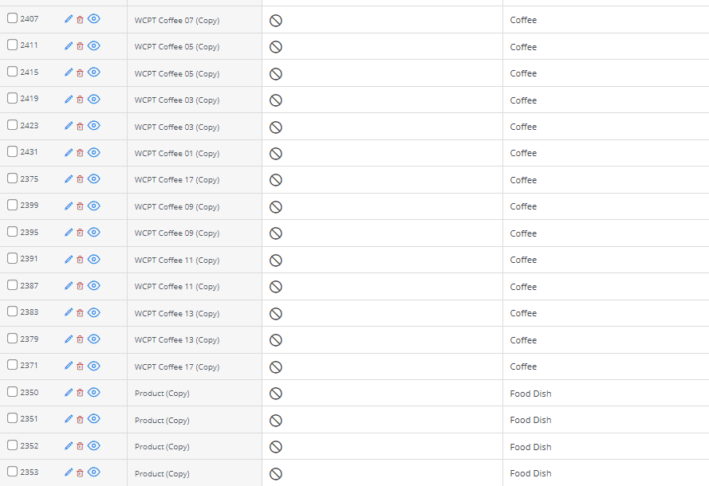Click the no-image placeholder icon for item 2423

tap(275, 126)
